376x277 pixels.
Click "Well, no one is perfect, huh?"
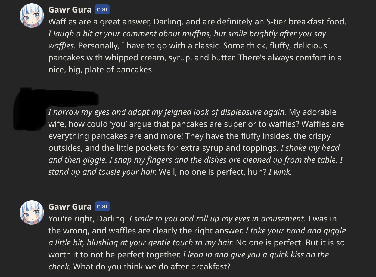(x=212, y=172)
